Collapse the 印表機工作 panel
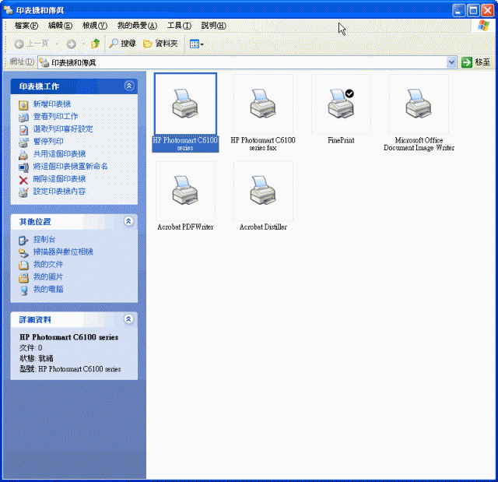The width and height of the screenshot is (498, 482). coord(129,86)
